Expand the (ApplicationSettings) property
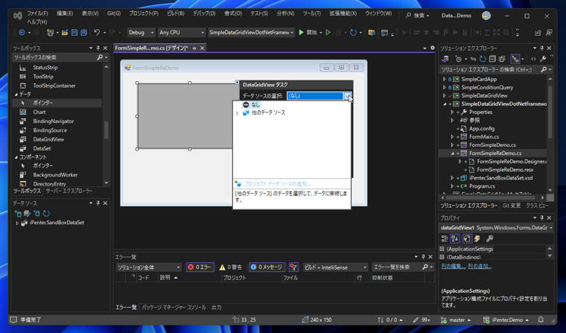This screenshot has width=566, height=333. 442,249
